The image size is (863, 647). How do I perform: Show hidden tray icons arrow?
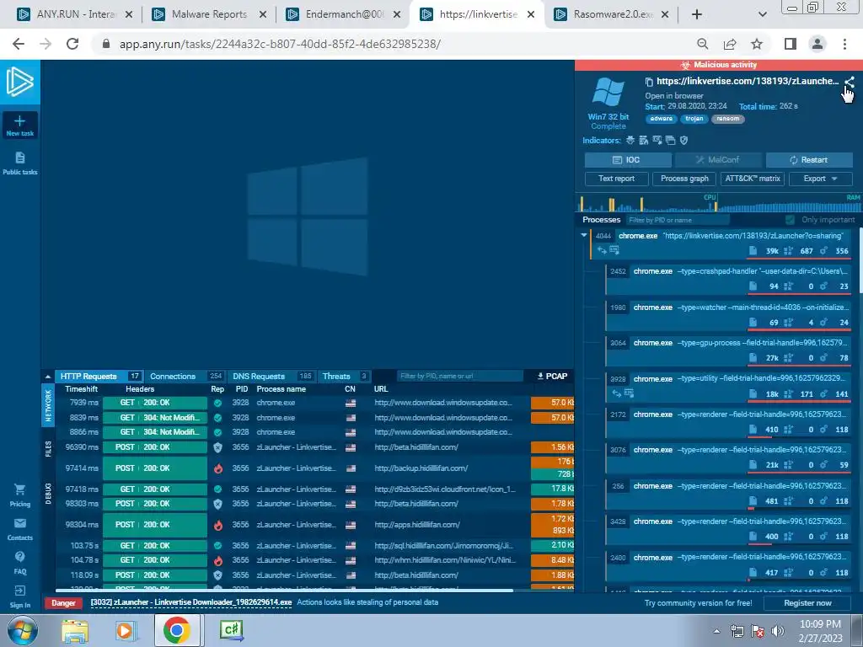716,631
